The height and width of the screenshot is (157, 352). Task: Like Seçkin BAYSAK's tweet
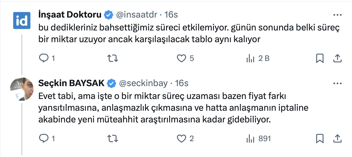click(x=182, y=138)
